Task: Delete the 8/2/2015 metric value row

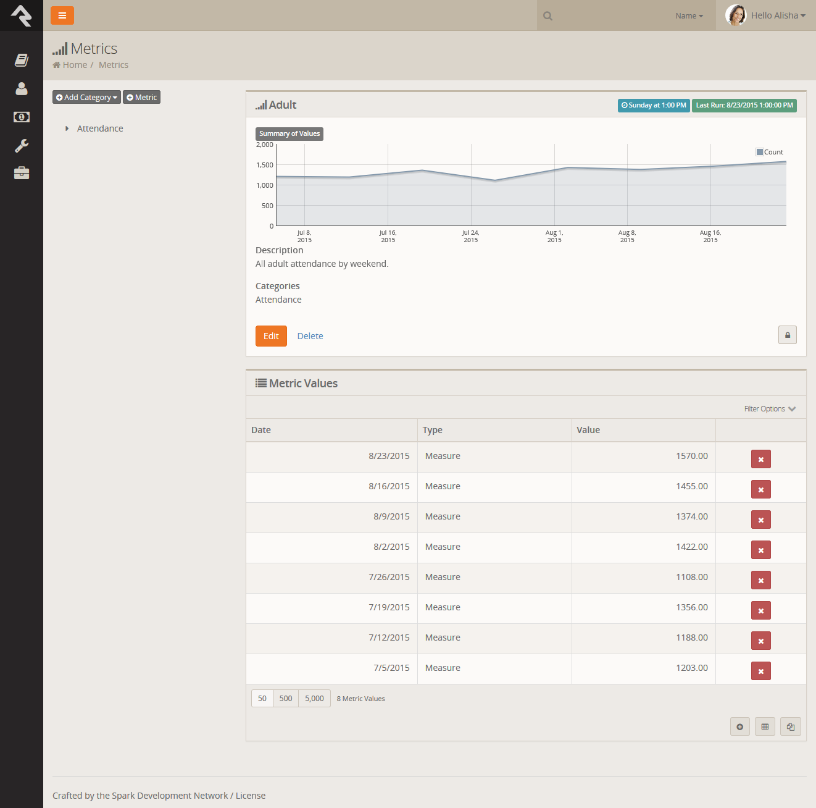Action: pos(761,550)
